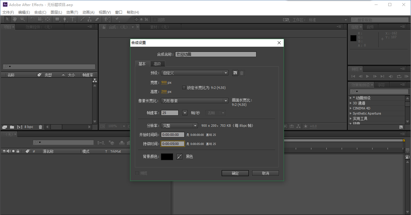
Task: Click the 开始时间码 input field
Action: (173, 135)
